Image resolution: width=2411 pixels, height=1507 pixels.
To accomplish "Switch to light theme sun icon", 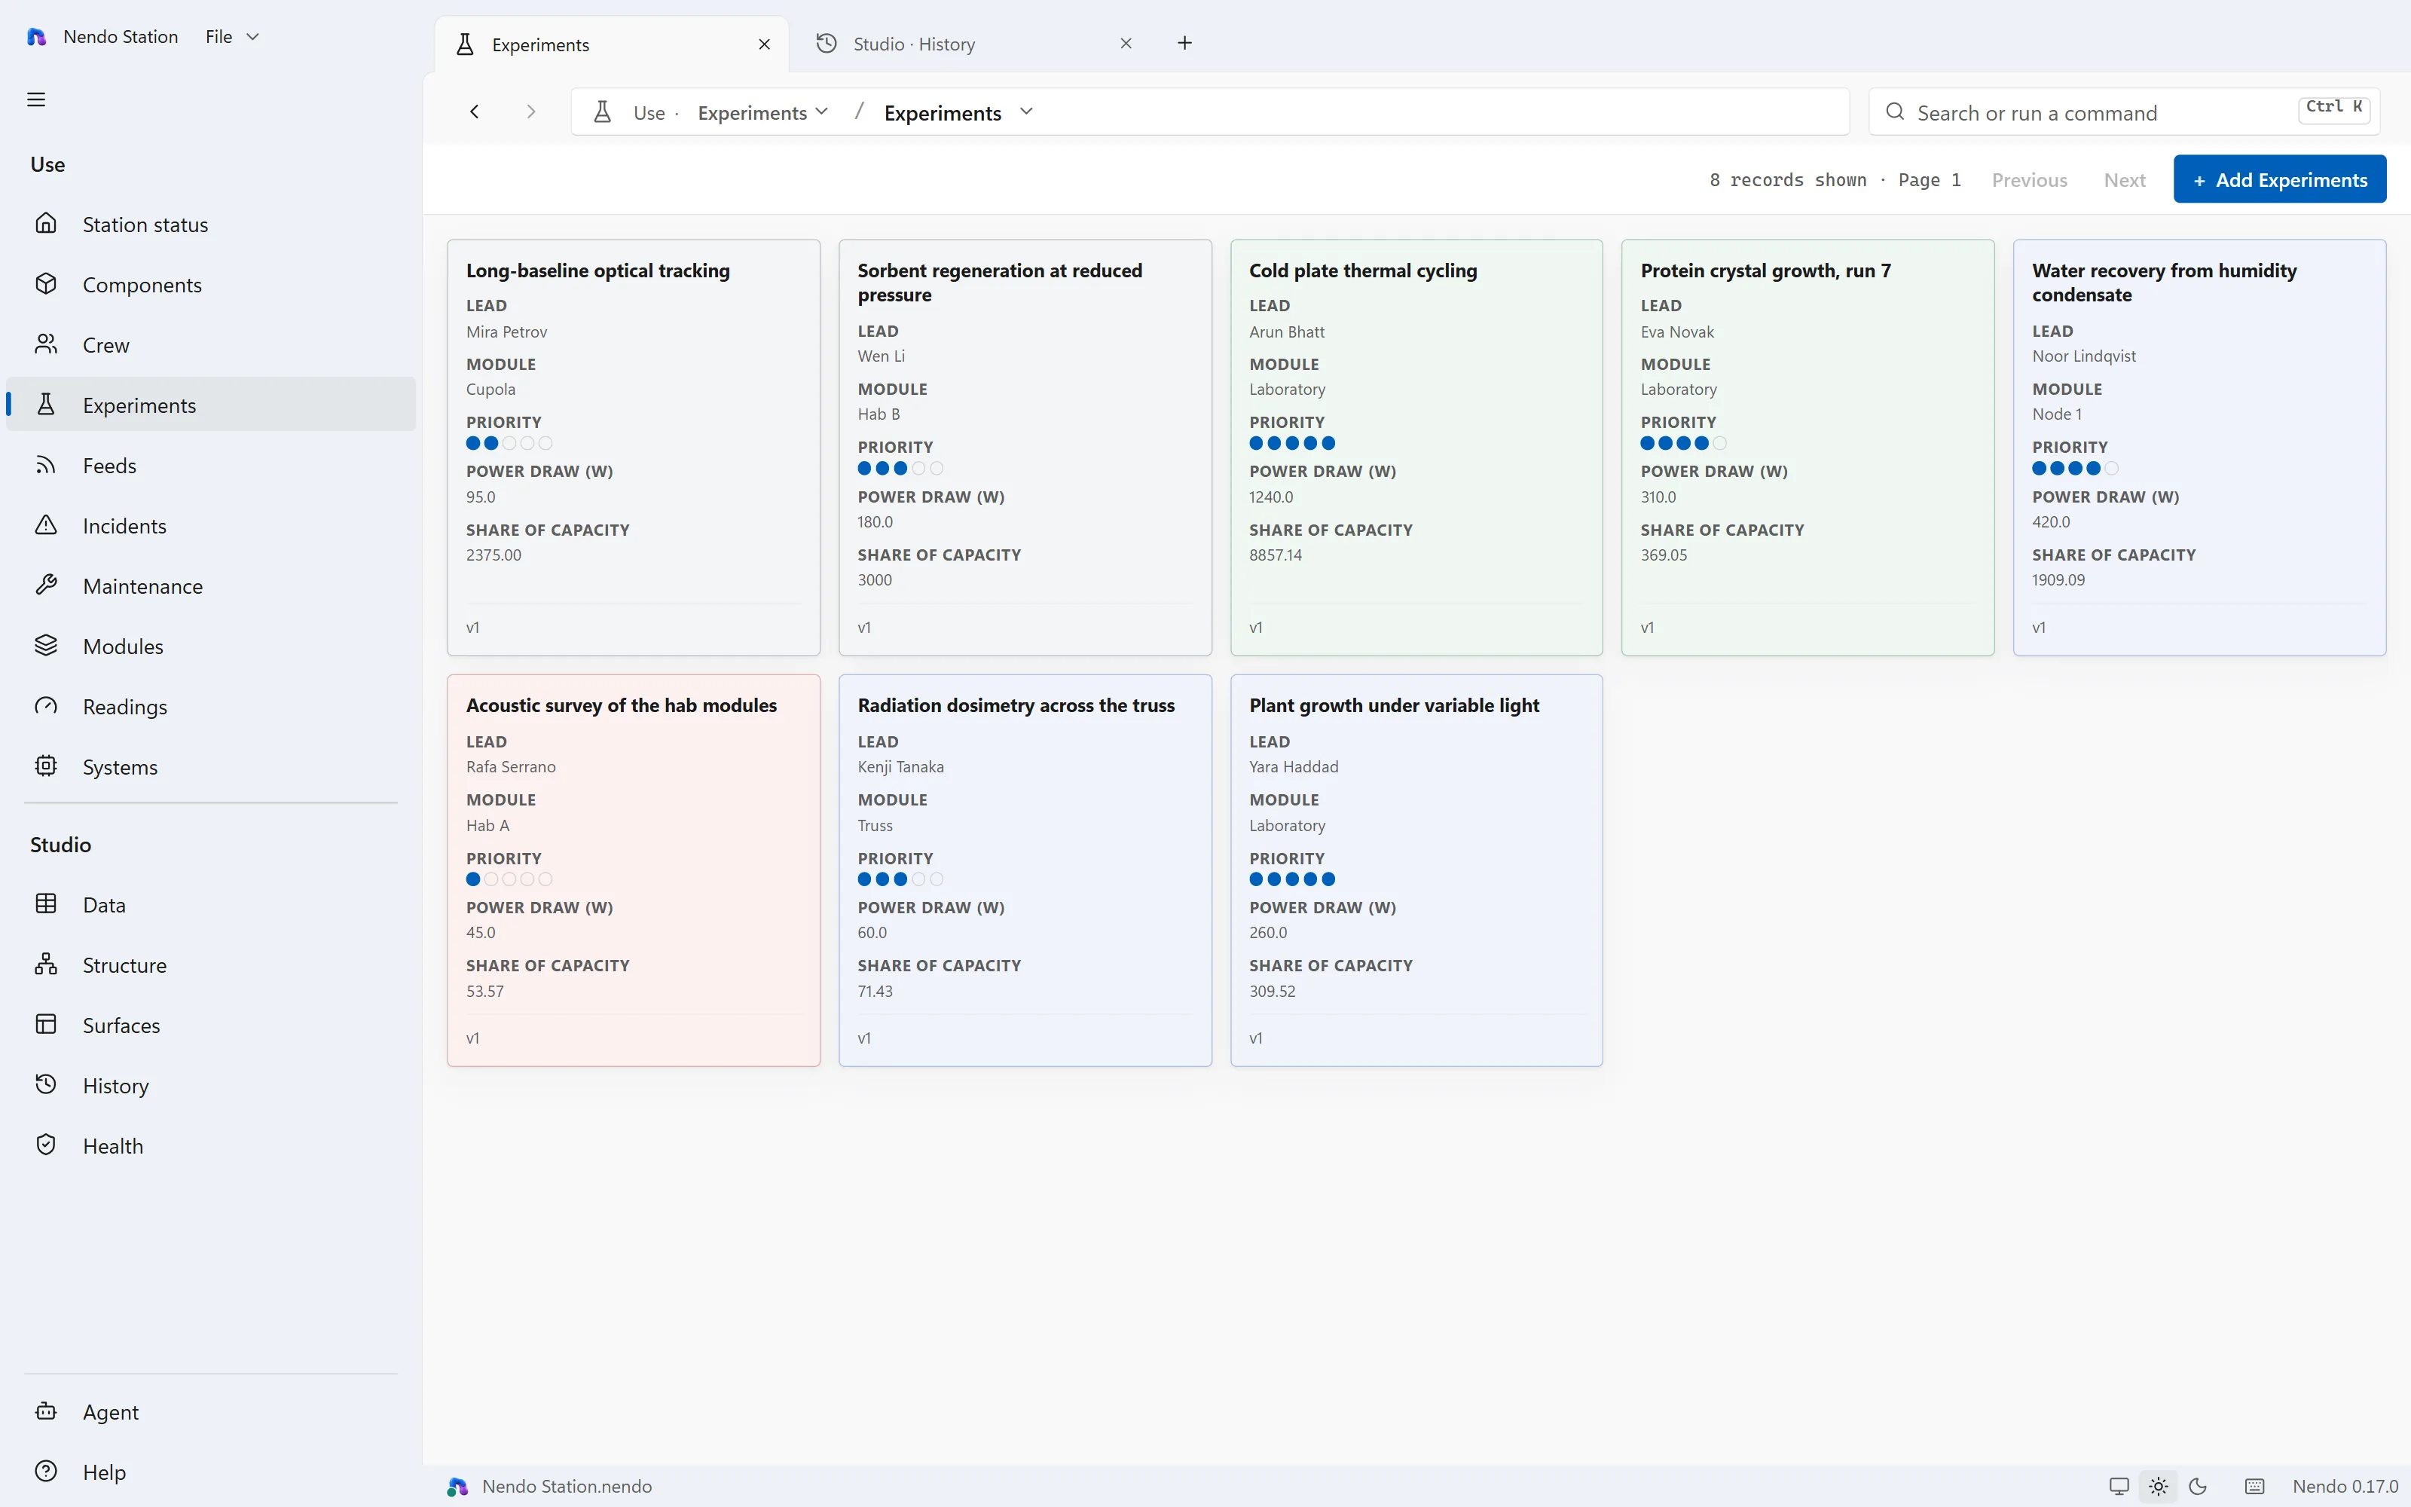I will coord(2159,1486).
